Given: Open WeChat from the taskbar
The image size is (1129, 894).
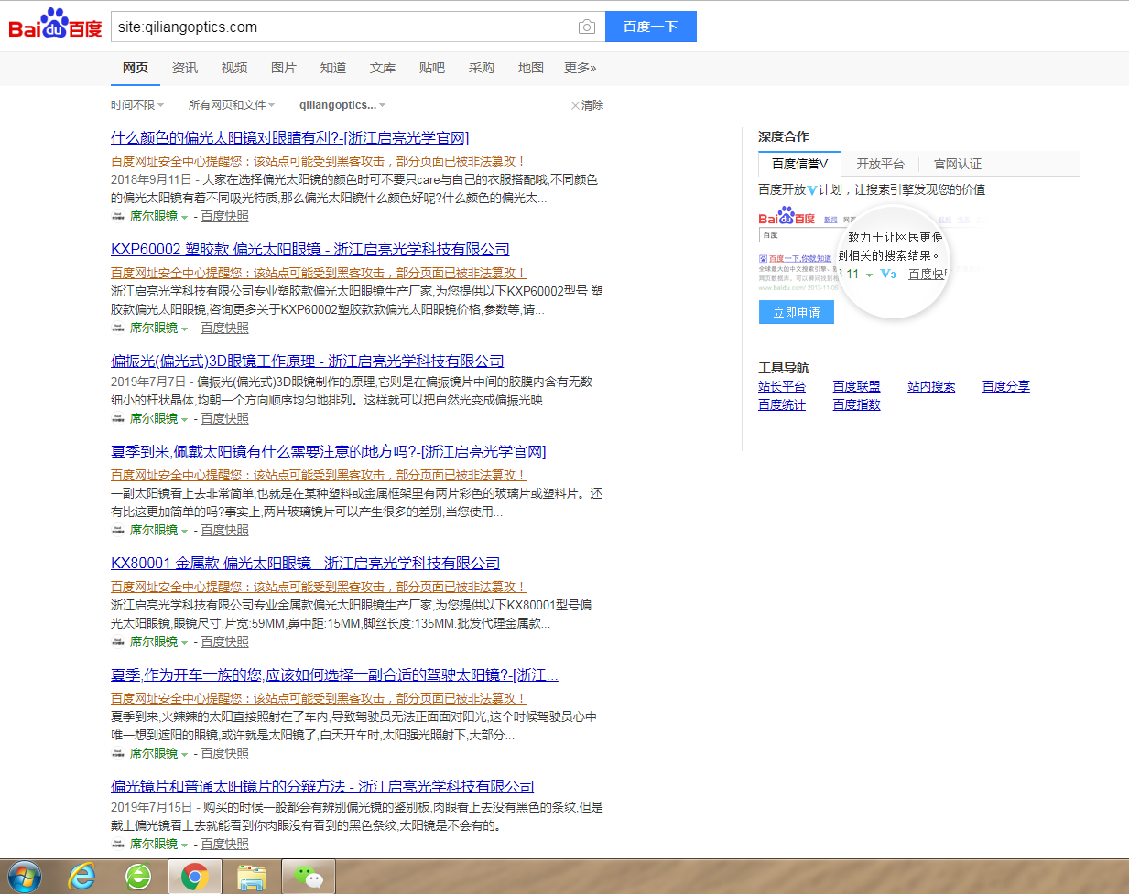Looking at the screenshot, I should pos(309,878).
